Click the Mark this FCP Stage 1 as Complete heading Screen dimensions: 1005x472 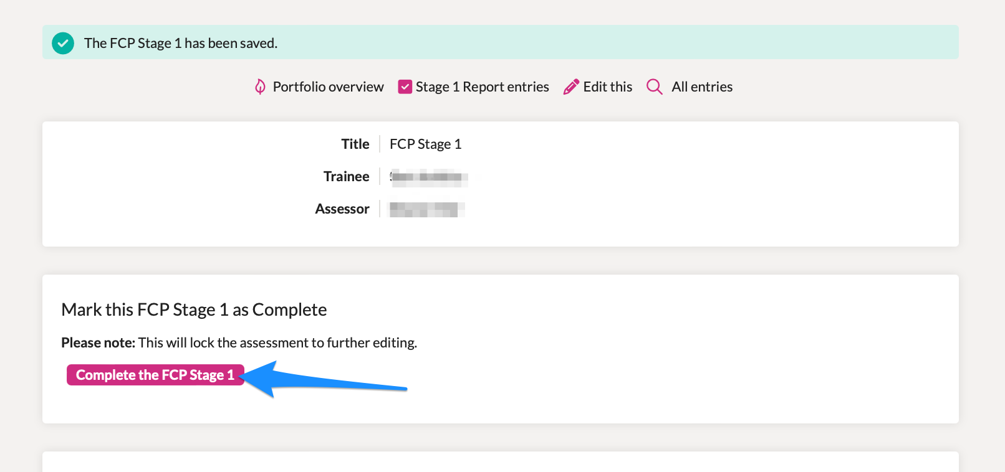click(x=194, y=309)
